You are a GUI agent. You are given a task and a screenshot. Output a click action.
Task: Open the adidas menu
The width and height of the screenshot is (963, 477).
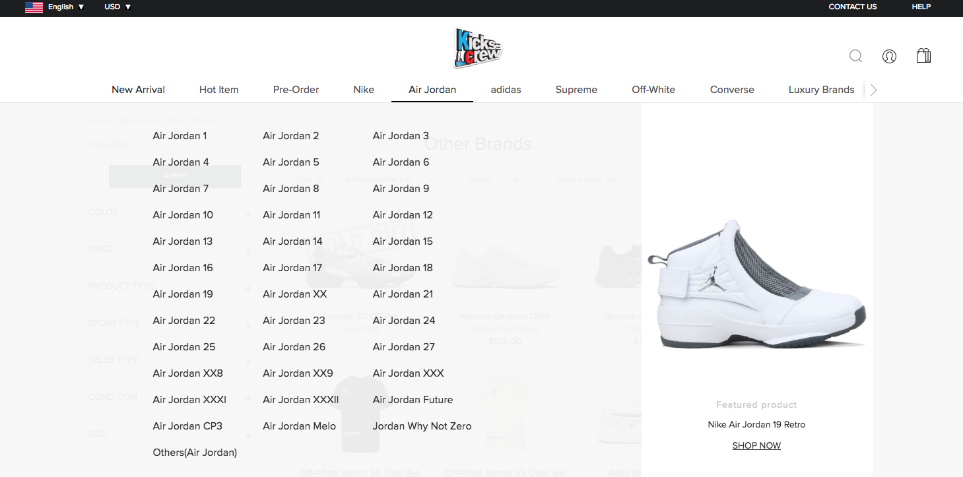pos(506,90)
